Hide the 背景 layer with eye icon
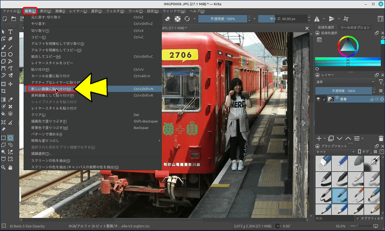This screenshot has width=385, height=231. 318,99
